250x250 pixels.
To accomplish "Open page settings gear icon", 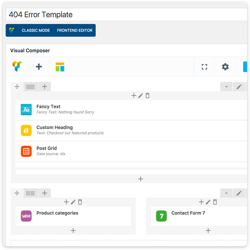I will pos(225,67).
